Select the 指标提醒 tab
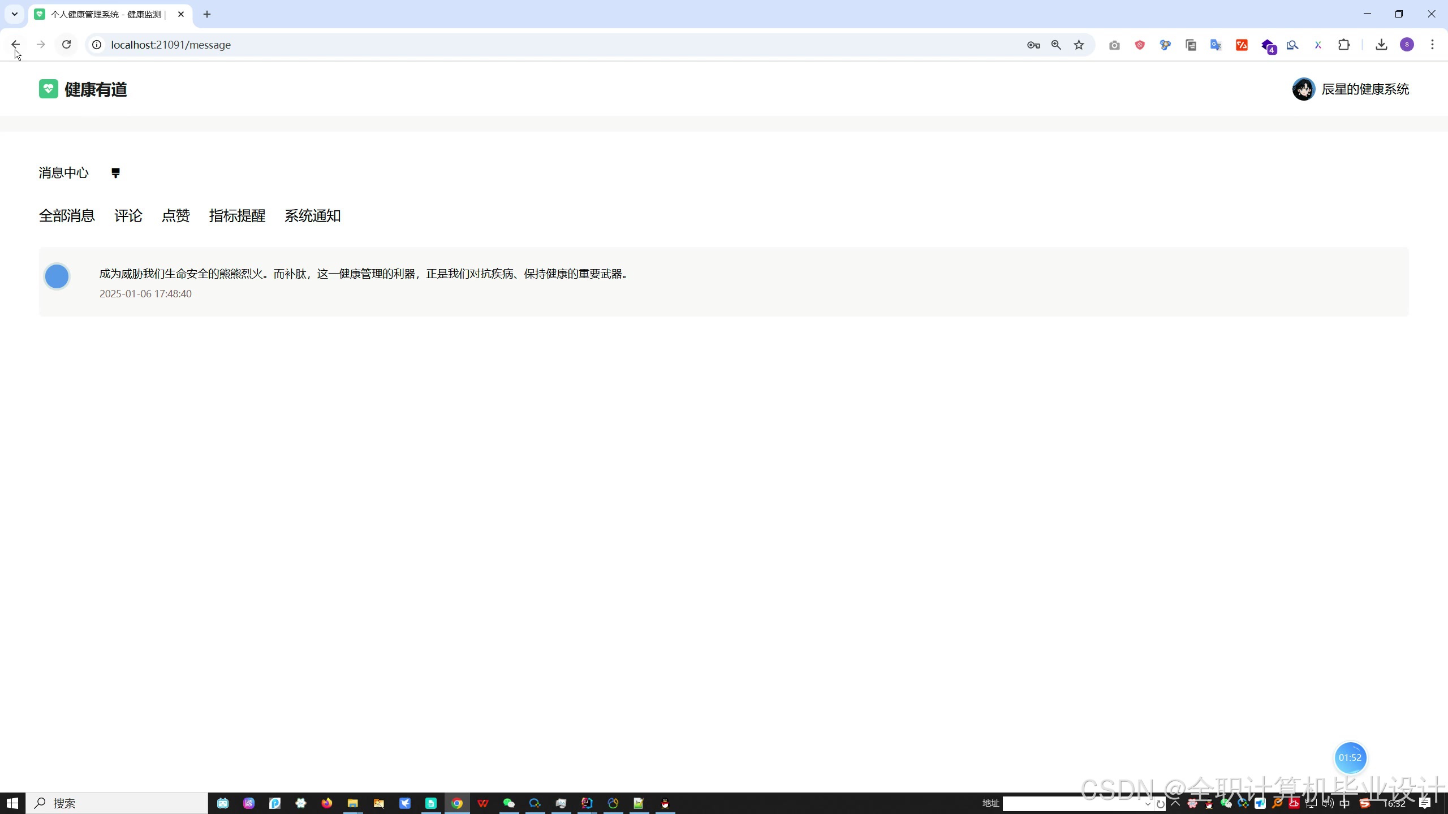Image resolution: width=1448 pixels, height=814 pixels. [237, 216]
